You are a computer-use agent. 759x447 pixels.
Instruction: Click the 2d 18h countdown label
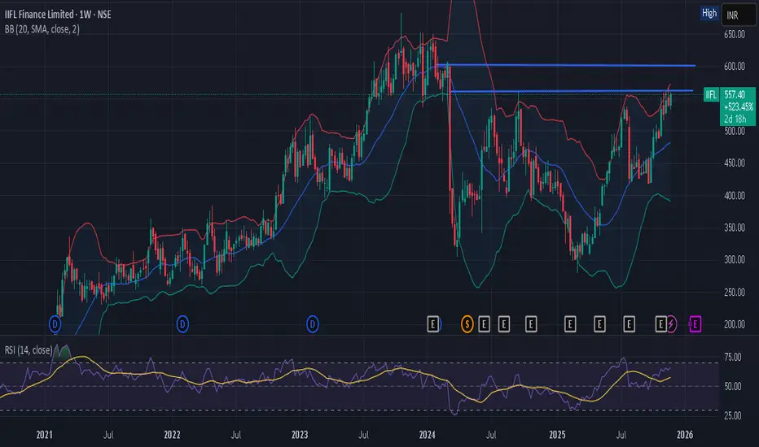735,119
